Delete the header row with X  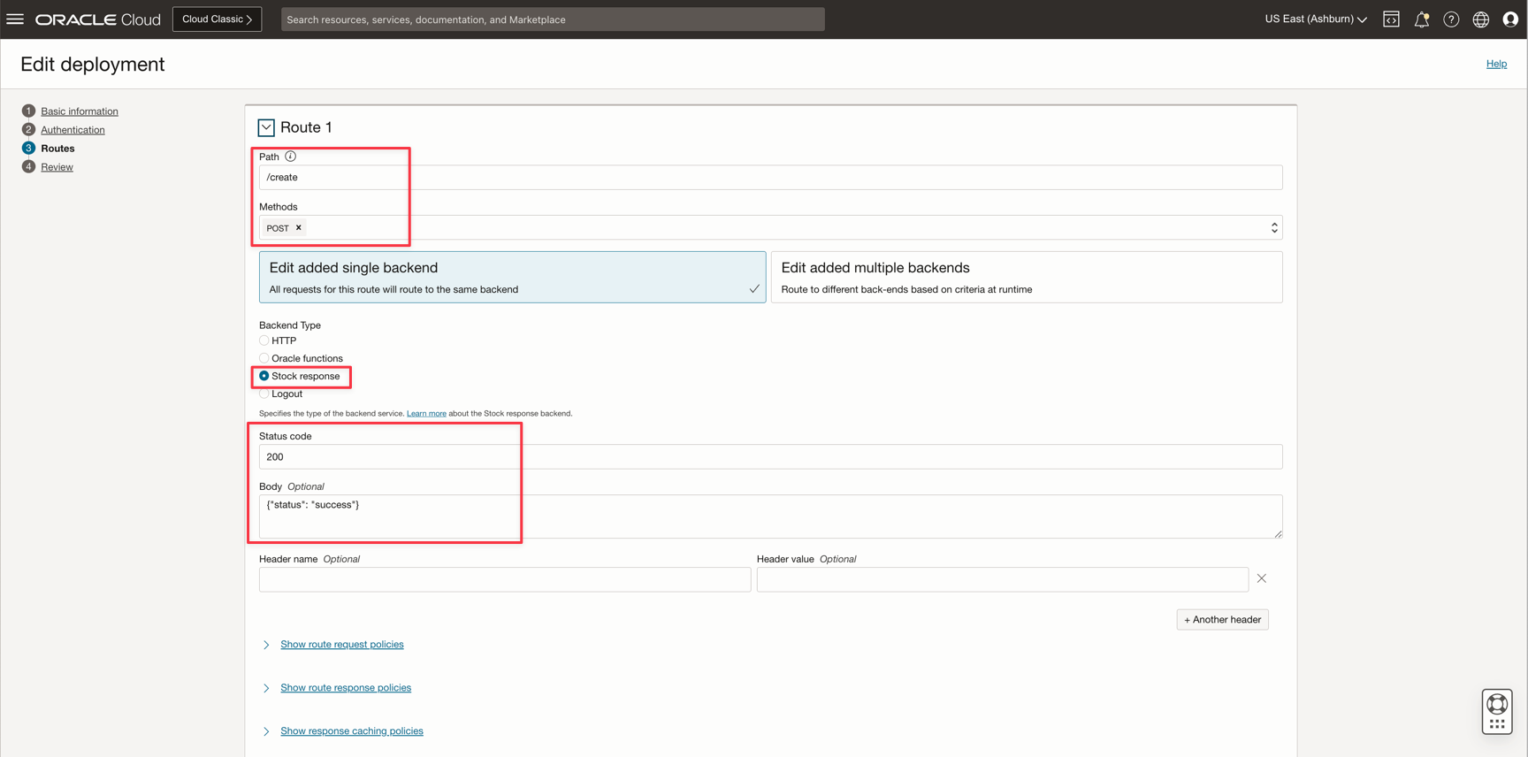coord(1262,578)
